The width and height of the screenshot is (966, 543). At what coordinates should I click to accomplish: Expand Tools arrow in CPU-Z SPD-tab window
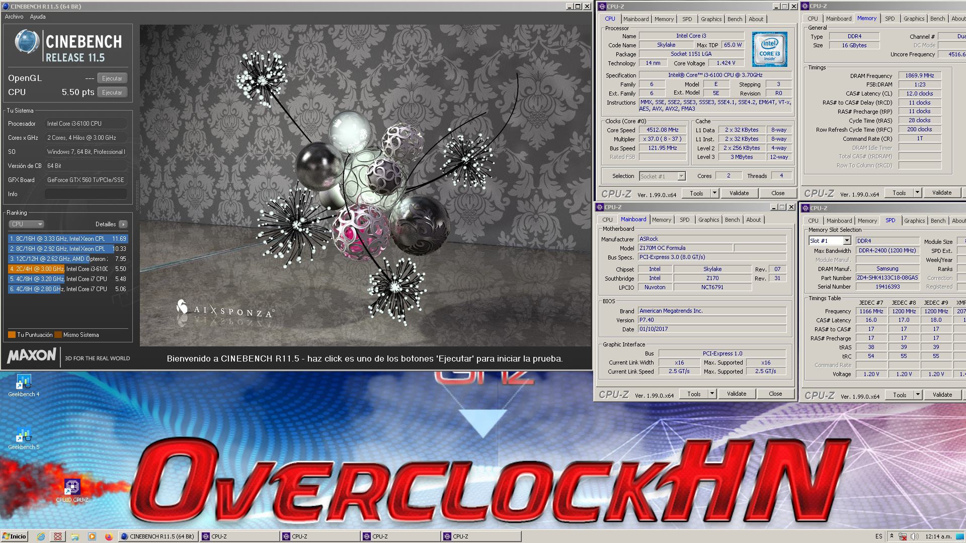point(918,395)
